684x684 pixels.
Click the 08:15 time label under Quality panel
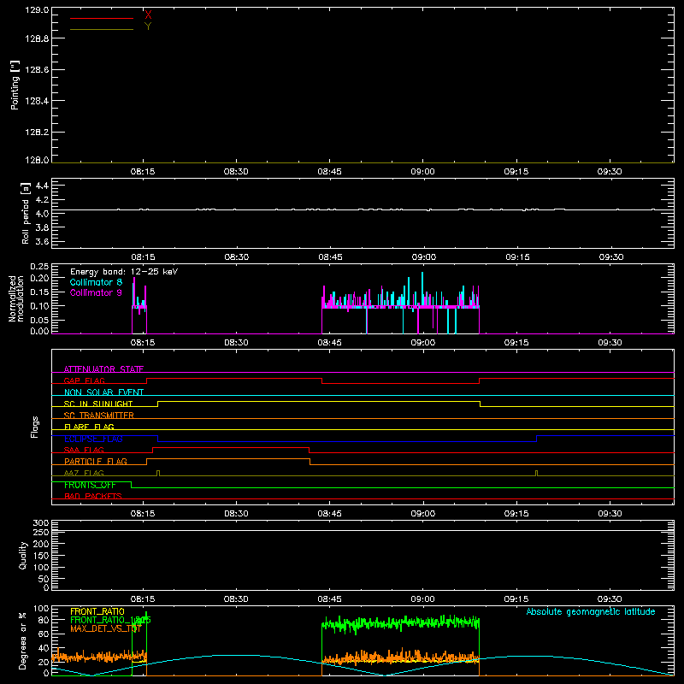[143, 599]
